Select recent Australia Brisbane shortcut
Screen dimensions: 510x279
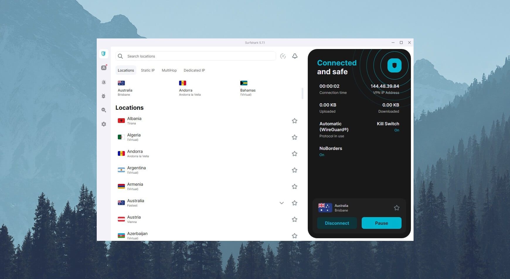(125, 88)
